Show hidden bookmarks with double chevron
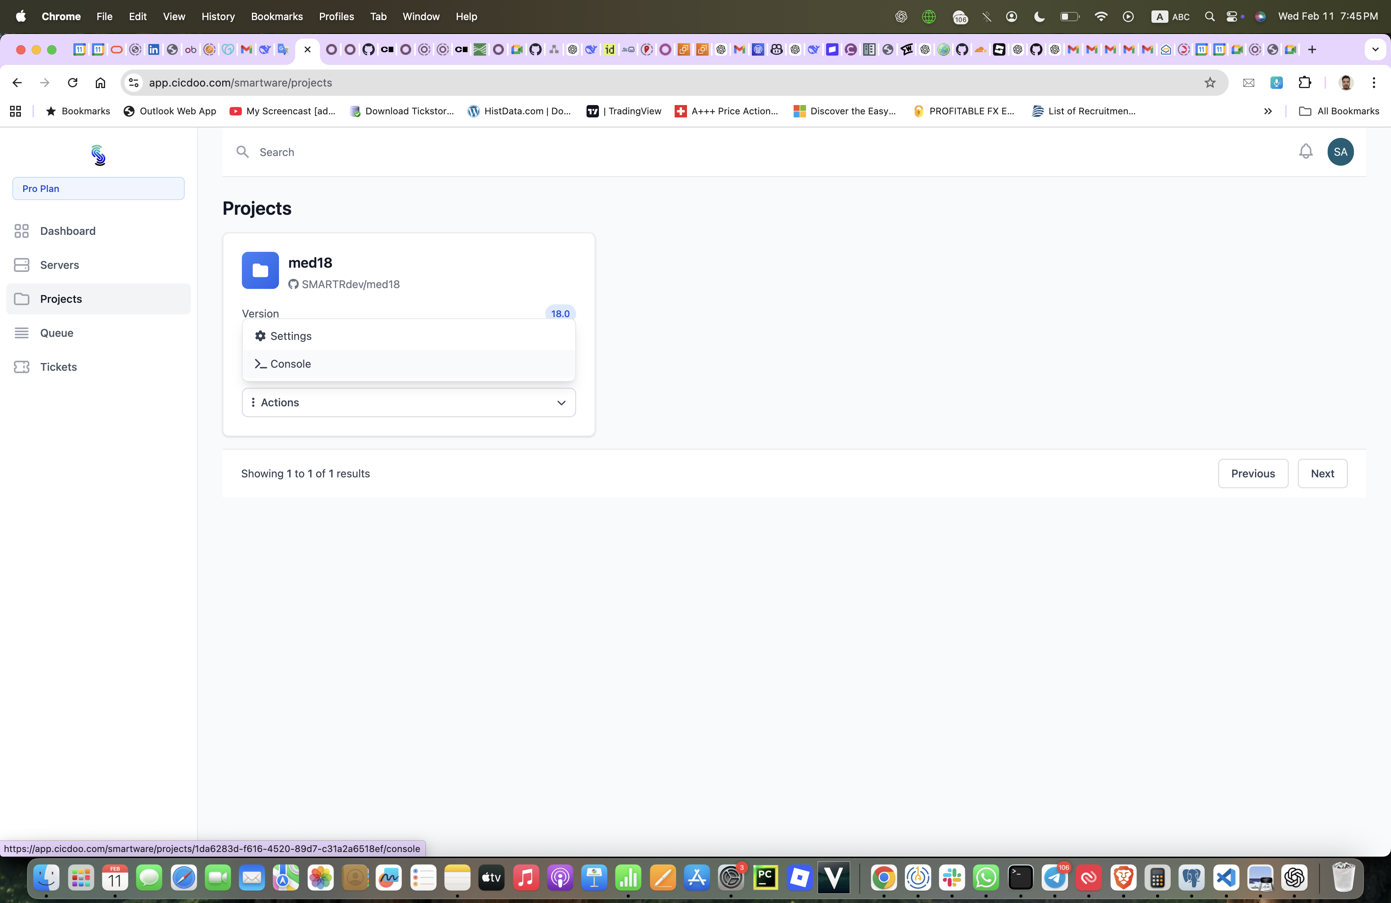The height and width of the screenshot is (903, 1391). pyautogui.click(x=1268, y=111)
